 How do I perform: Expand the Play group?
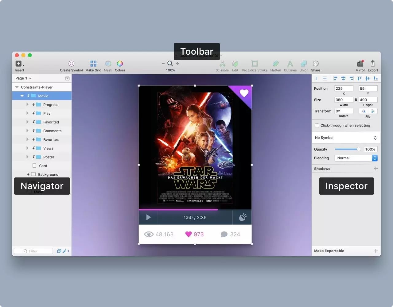point(27,113)
